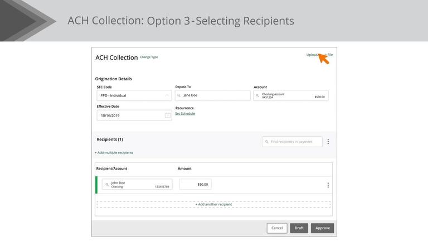This screenshot has height=241, width=428.
Task: Click the Effective Date field showing 10/16/2019
Action: [x=129, y=115]
